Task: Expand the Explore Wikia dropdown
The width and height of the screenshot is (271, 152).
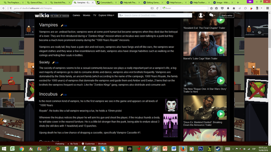Action: 106,15
